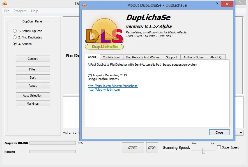Click the Reset button
This screenshot has height=167, width=248.
click(x=33, y=86)
